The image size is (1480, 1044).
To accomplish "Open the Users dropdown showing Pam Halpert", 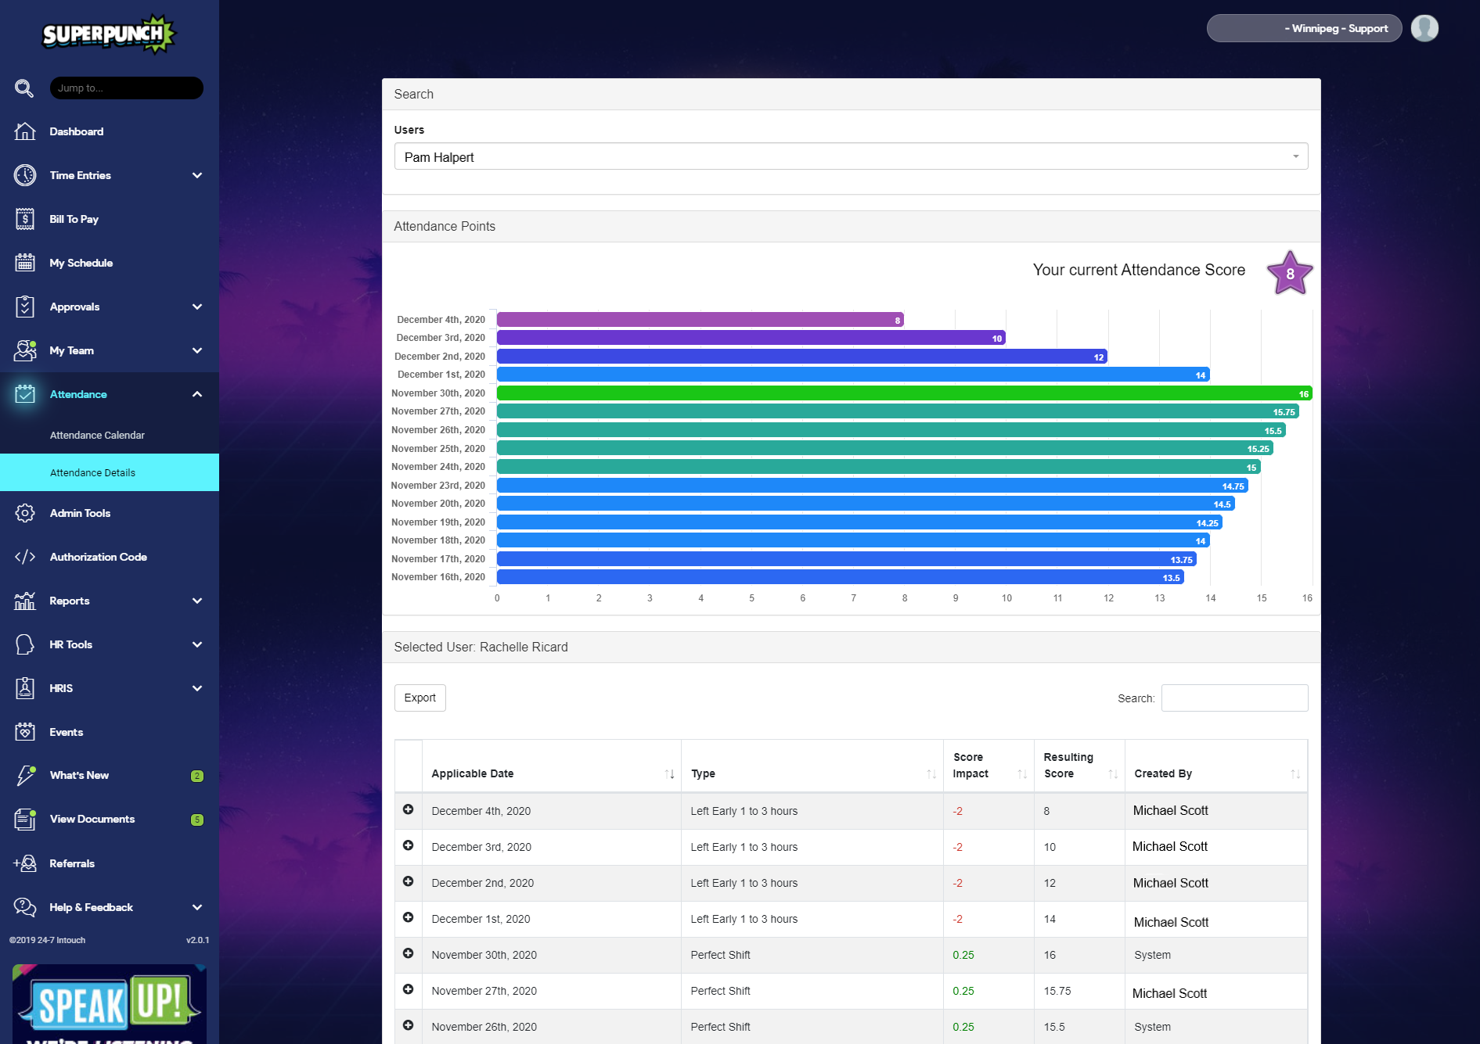I will 850,157.
